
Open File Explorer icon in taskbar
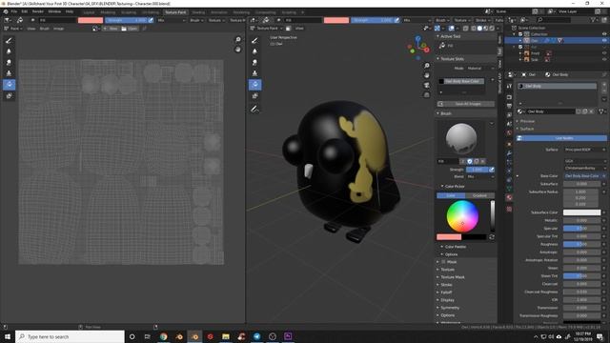(226, 336)
